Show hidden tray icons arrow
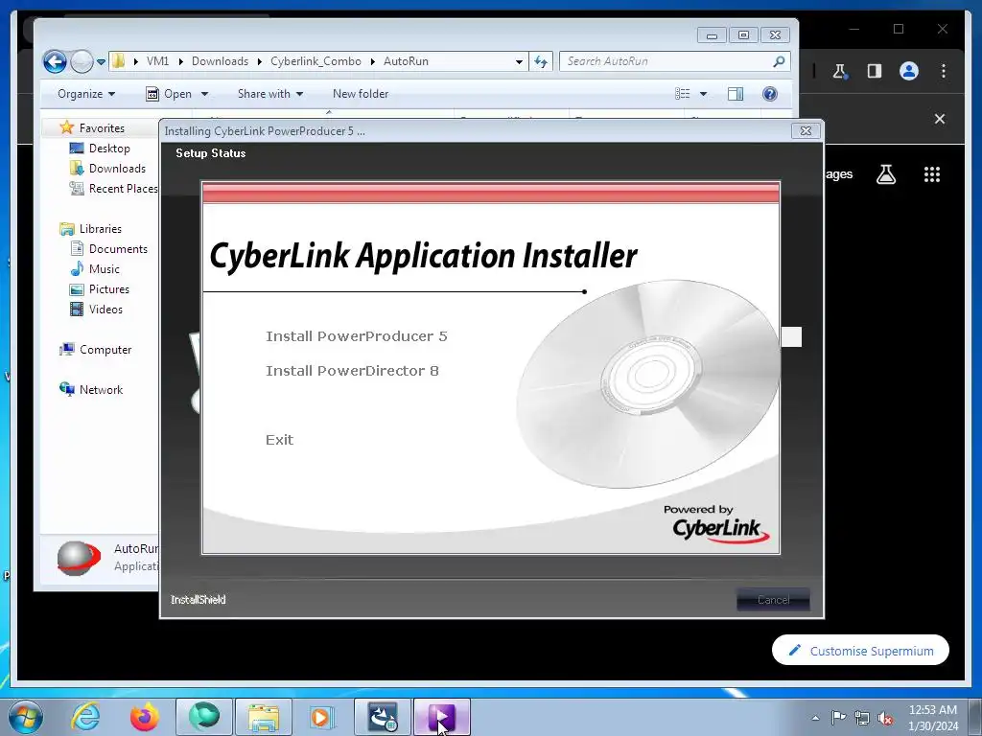982x736 pixels. [x=815, y=718]
